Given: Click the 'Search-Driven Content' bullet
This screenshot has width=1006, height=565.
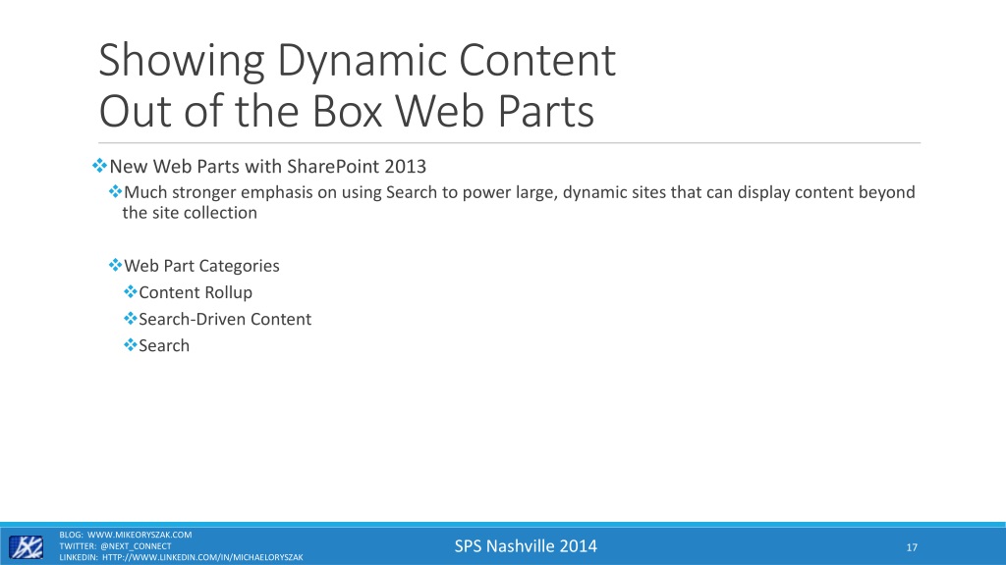Looking at the screenshot, I should [225, 319].
